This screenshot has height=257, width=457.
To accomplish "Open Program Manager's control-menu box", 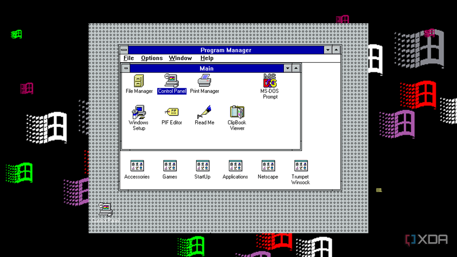I will (124, 50).
